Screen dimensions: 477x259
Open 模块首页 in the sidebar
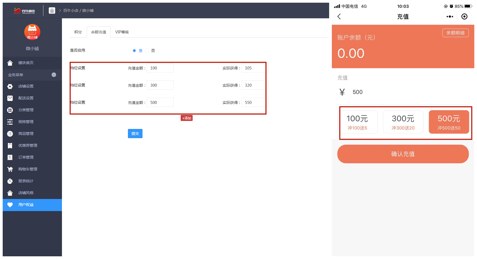pos(32,63)
